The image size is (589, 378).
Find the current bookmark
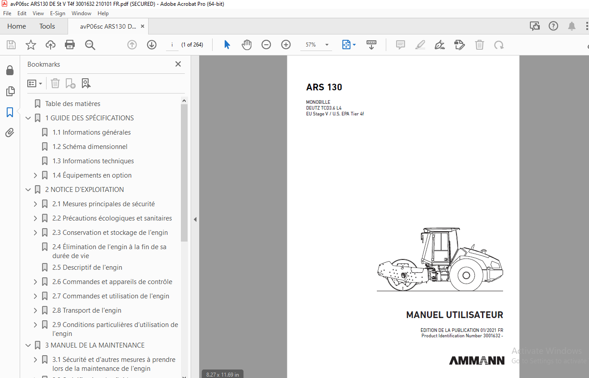86,83
